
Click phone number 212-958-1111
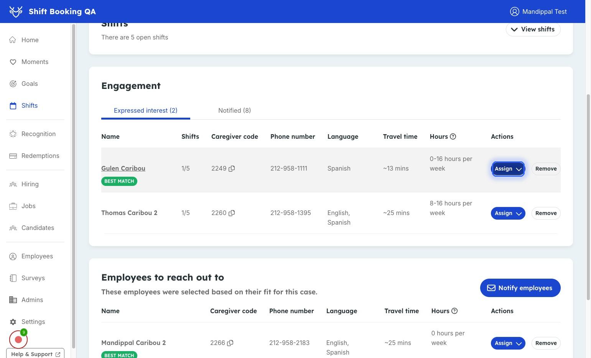click(x=289, y=168)
